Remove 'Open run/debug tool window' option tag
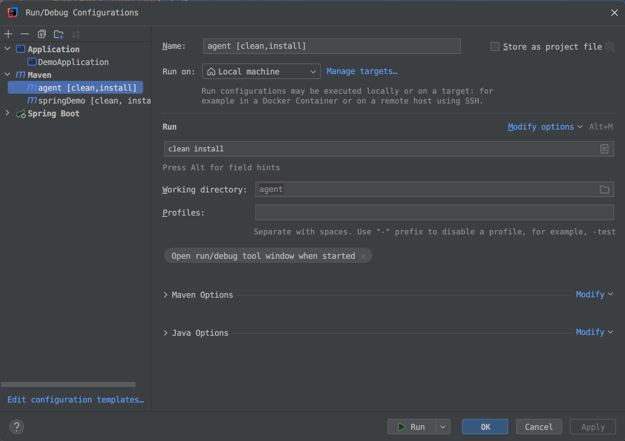 (363, 256)
